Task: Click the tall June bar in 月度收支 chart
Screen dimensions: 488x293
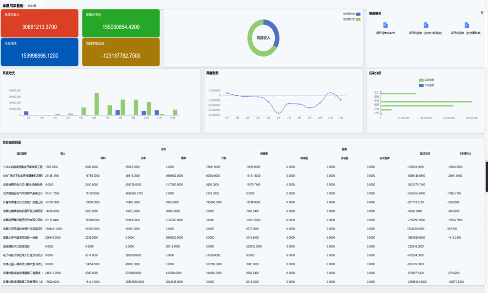Action: click(x=97, y=104)
